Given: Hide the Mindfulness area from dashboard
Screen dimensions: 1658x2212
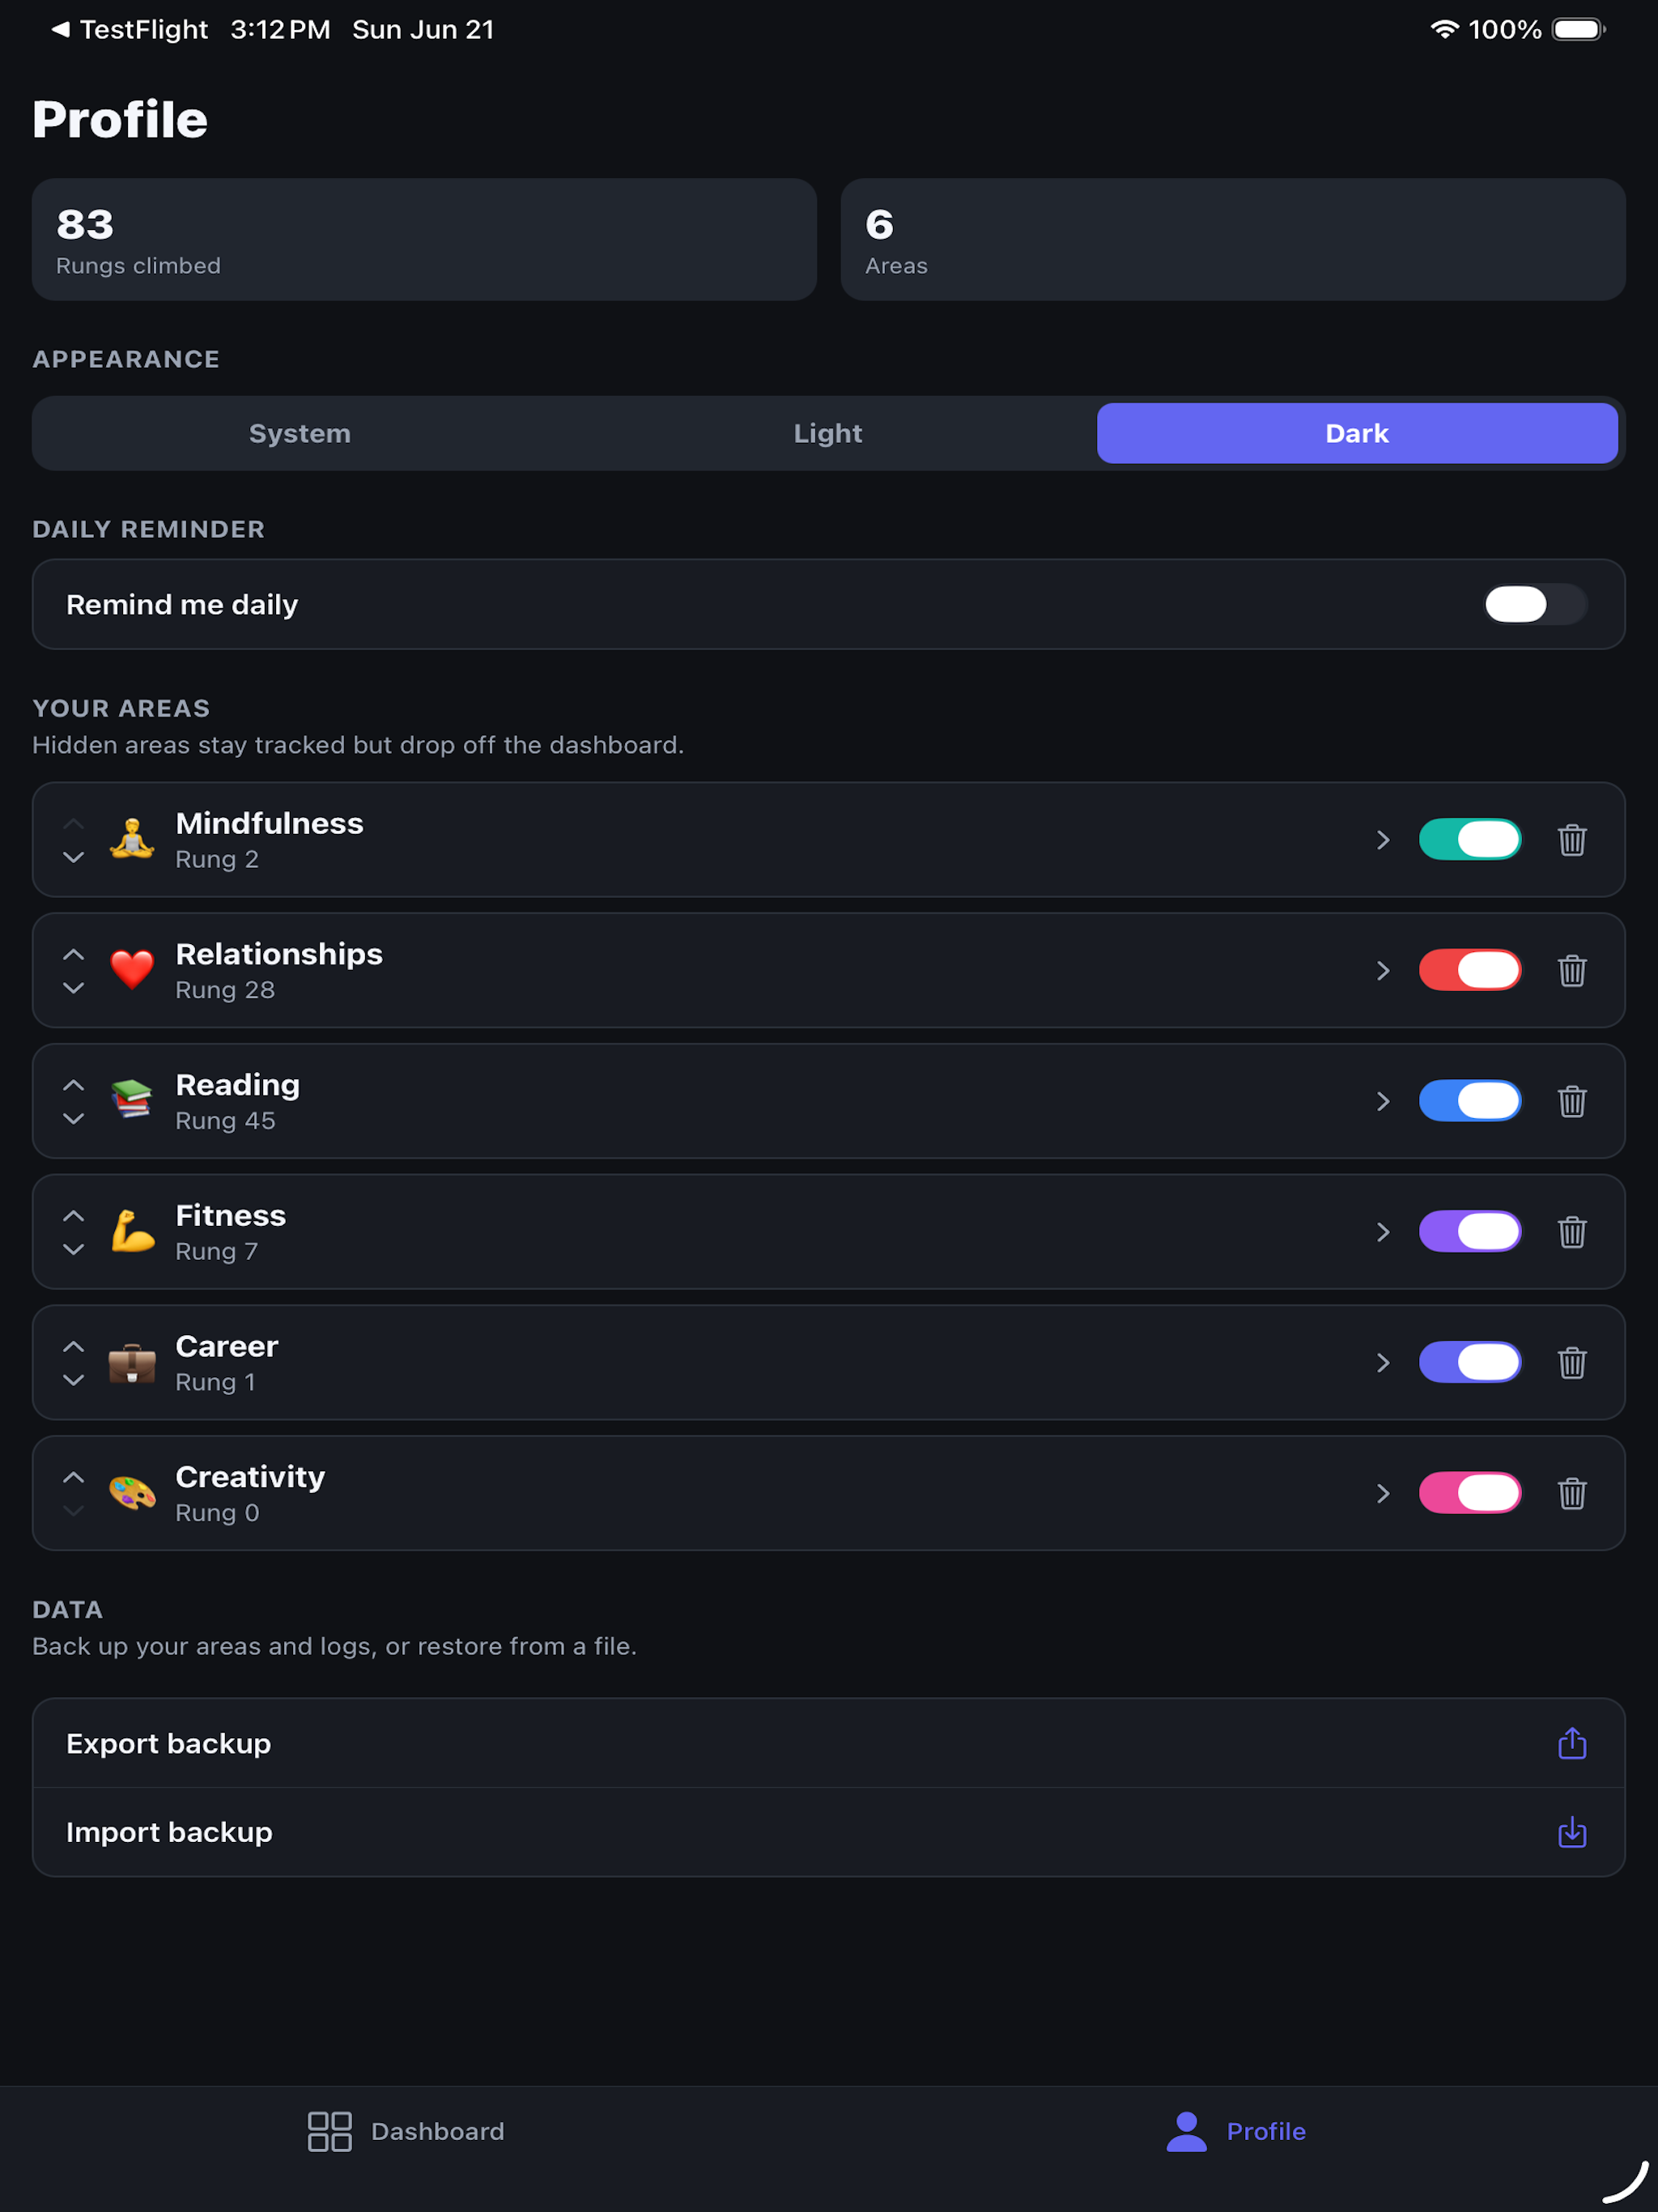Looking at the screenshot, I should click(1469, 839).
